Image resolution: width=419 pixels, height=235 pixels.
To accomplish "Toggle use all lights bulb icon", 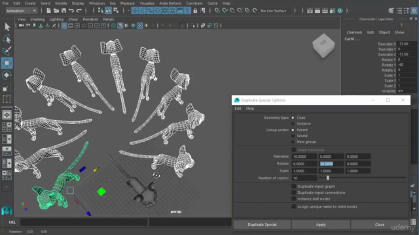I will [x=147, y=25].
